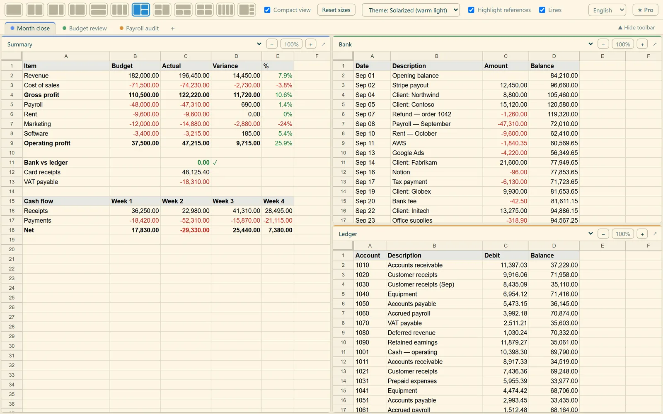The width and height of the screenshot is (663, 414).
Task: Select one-top two-bottom layout icon
Action: point(183,10)
